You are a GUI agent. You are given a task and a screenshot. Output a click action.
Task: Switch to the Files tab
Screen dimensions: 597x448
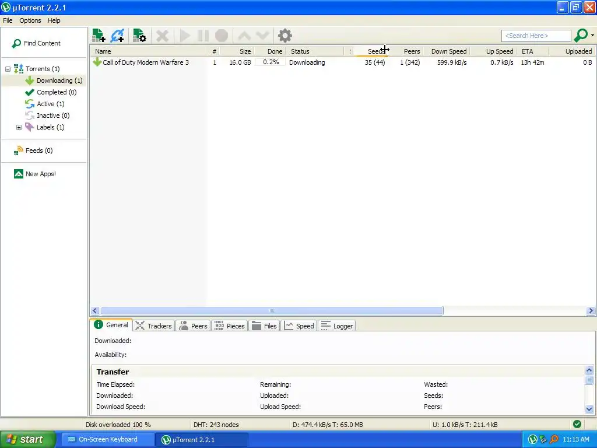264,326
